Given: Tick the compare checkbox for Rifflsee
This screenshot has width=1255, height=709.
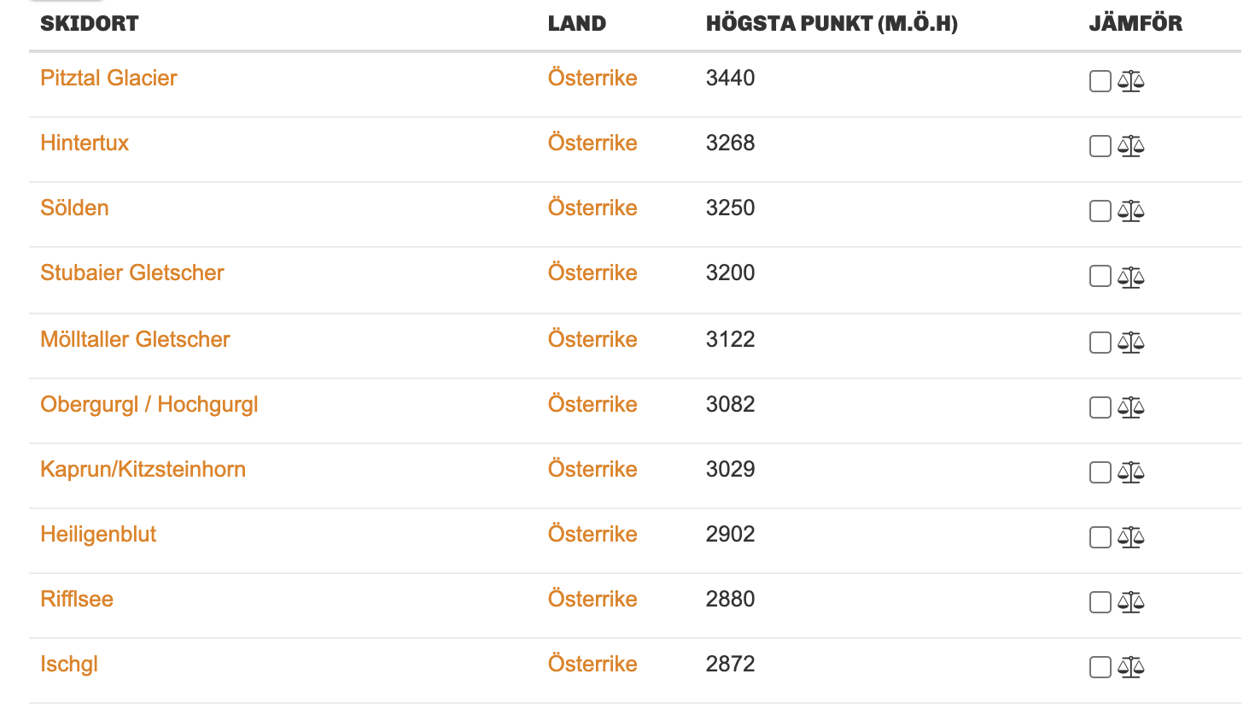Looking at the screenshot, I should click(x=1100, y=602).
